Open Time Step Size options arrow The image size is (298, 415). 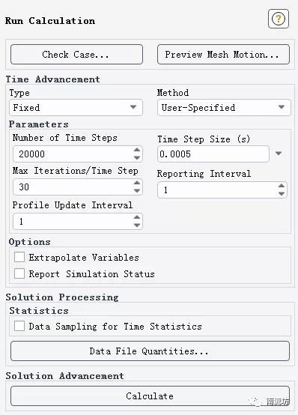pos(279,154)
